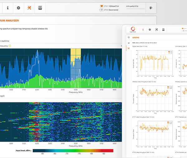Click the yellow highlighted channel band in spectrum chart
187x158 pixels.
76,68
